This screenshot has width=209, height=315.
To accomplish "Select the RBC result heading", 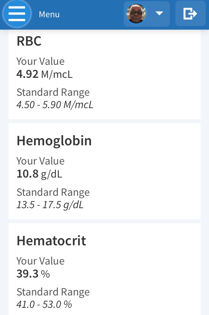I will (x=29, y=41).
